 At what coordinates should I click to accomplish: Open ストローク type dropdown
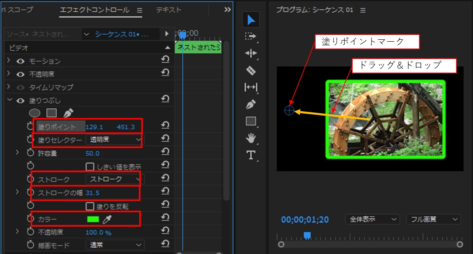[115, 179]
